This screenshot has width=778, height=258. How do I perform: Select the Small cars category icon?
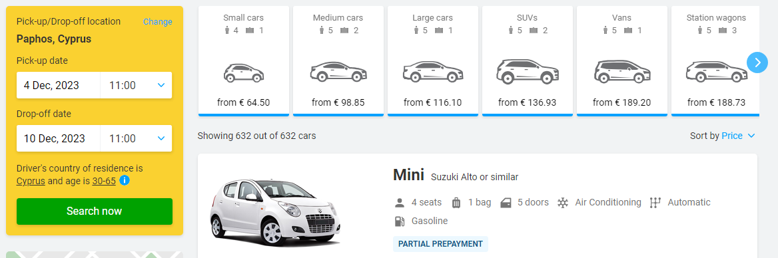(x=244, y=72)
